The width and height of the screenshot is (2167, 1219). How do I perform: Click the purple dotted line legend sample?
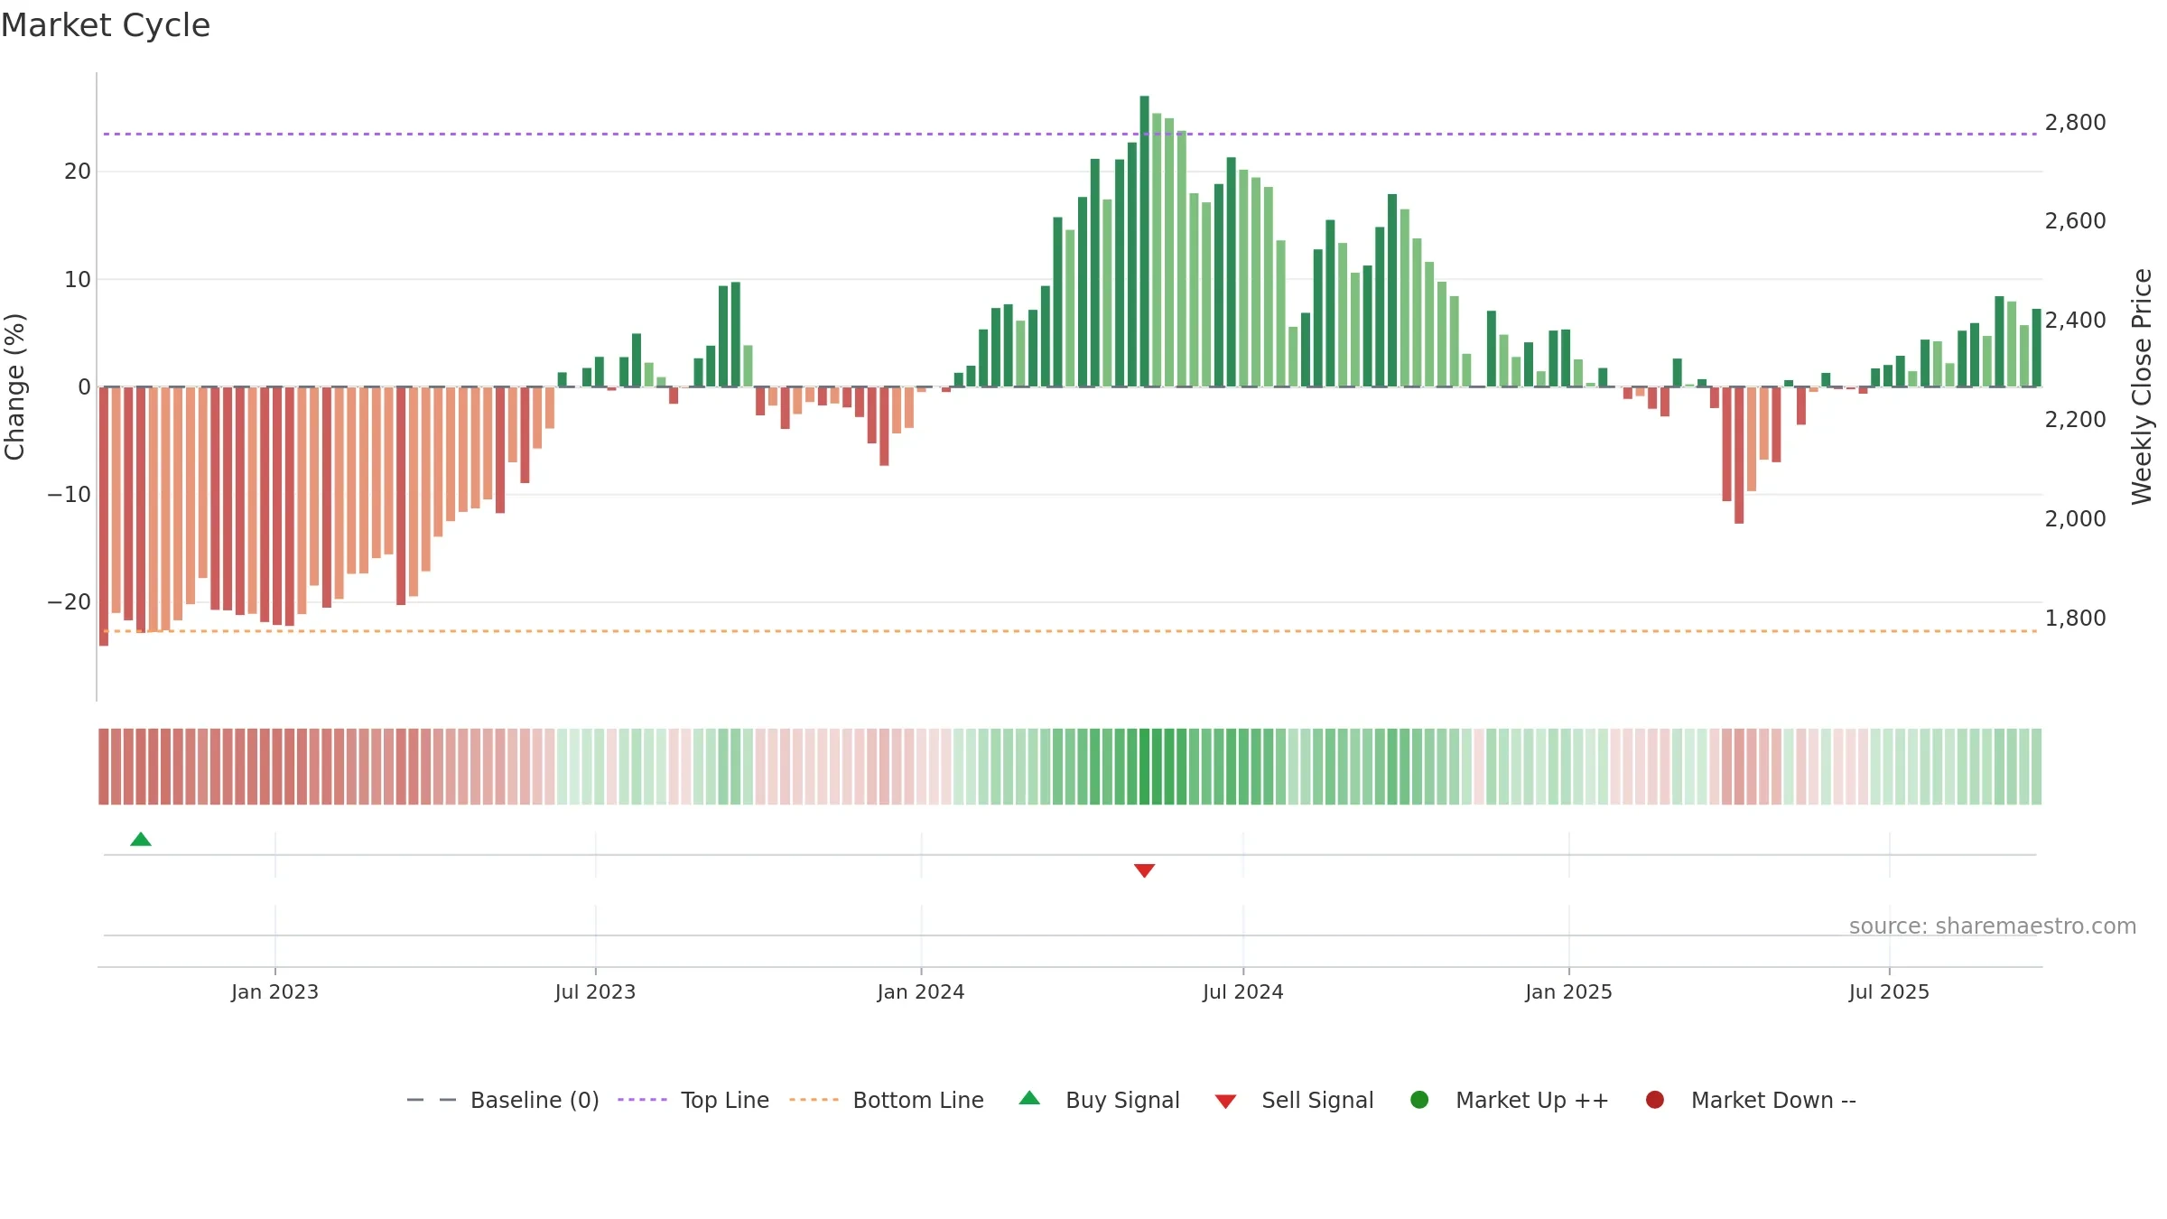point(642,1100)
